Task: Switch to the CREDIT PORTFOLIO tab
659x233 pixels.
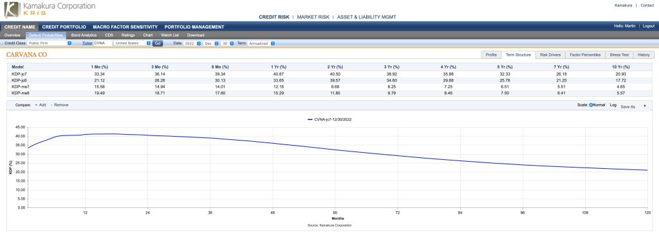Action: (x=64, y=27)
